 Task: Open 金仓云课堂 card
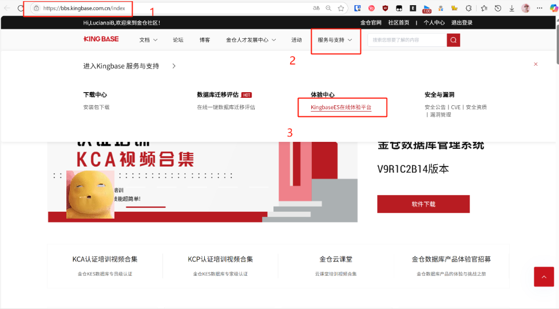[336, 266]
